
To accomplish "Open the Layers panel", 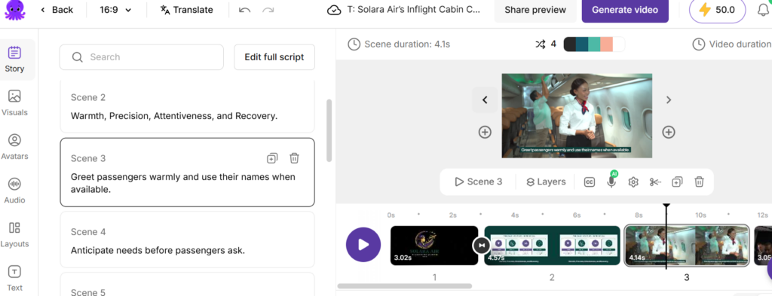I will [x=546, y=182].
